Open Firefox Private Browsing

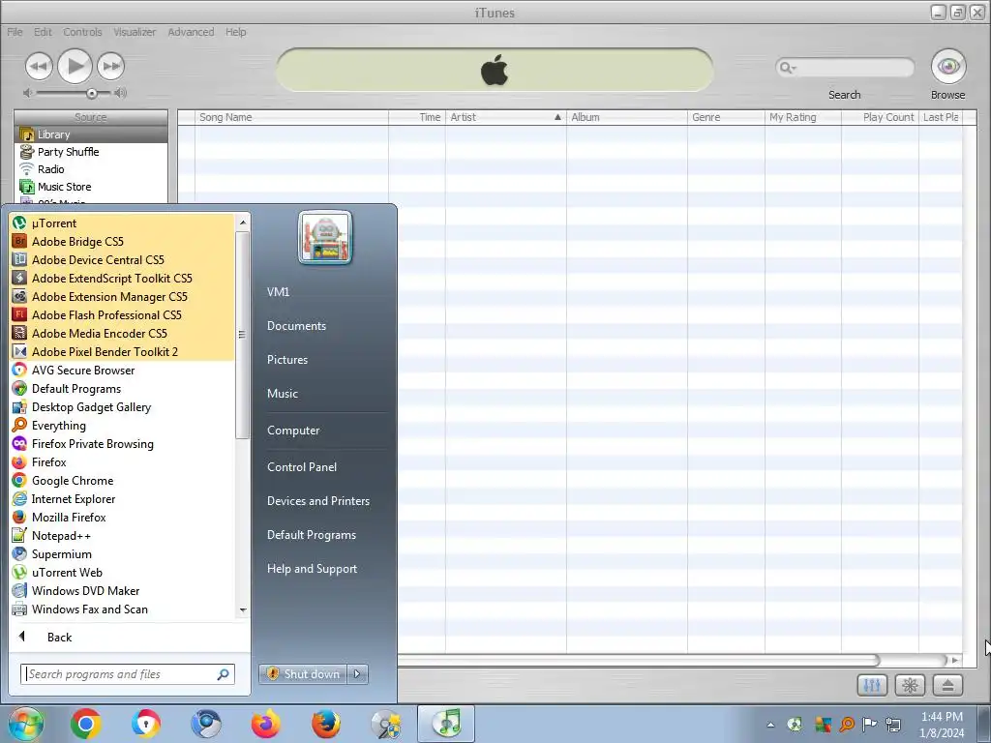(x=123, y=443)
